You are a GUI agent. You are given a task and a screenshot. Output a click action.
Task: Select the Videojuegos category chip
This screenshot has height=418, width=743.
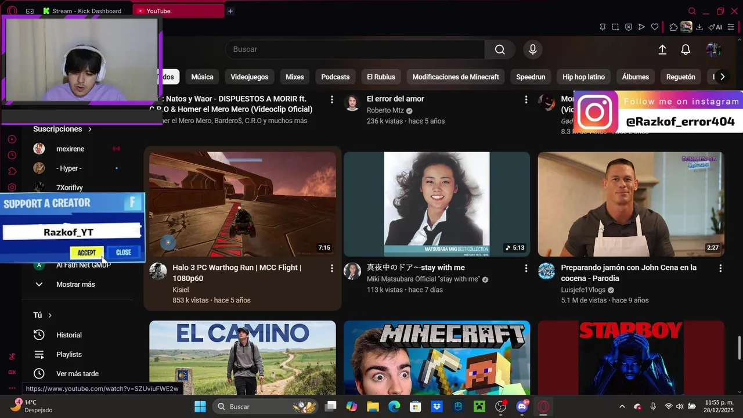[x=250, y=77]
